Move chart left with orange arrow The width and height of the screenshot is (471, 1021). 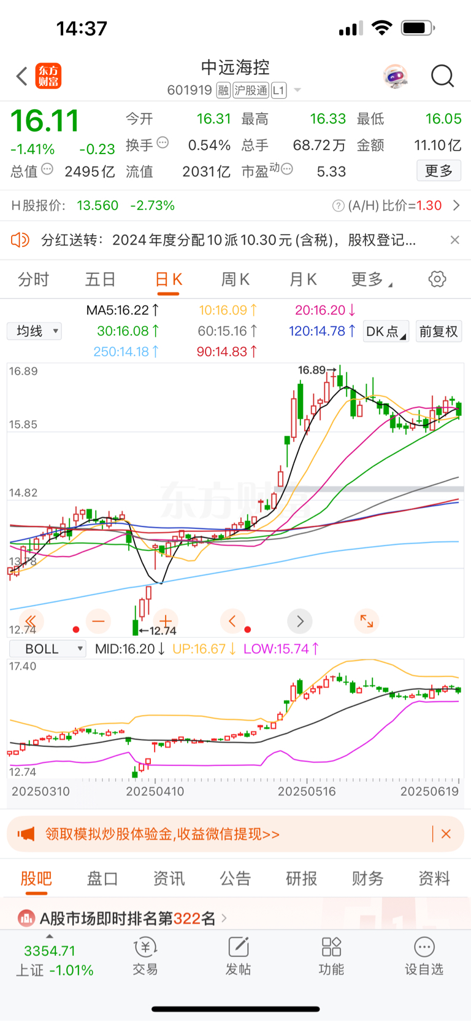click(x=232, y=621)
